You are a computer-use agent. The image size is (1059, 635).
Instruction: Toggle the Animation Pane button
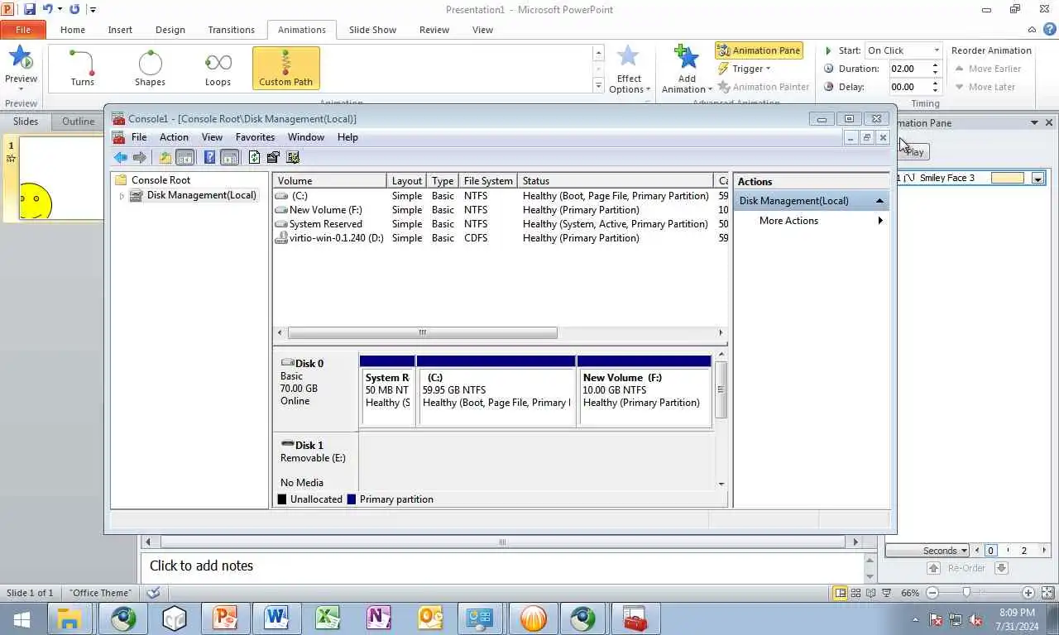(759, 50)
